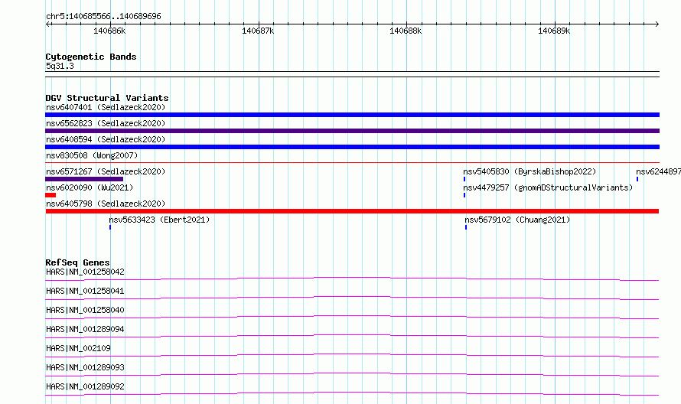Click the magenta line of HARS|NM_001289093

(352, 374)
